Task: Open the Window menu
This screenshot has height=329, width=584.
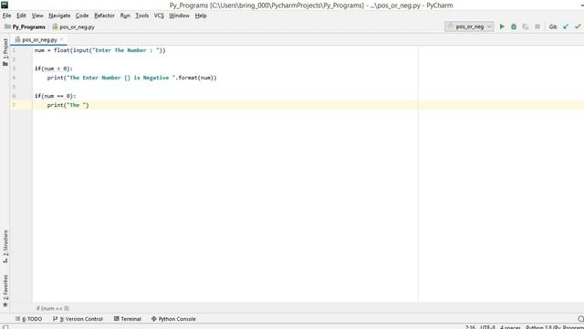Action: click(179, 16)
